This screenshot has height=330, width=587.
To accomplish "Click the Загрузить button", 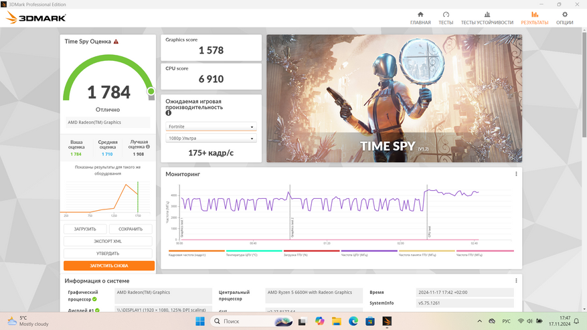I will click(x=85, y=229).
